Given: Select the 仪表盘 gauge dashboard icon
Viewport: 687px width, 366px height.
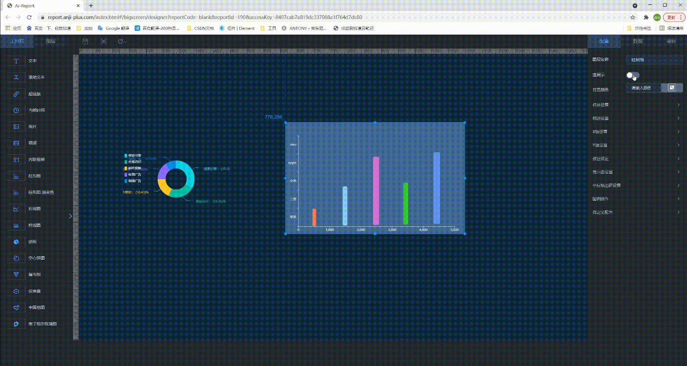Looking at the screenshot, I should (16, 291).
